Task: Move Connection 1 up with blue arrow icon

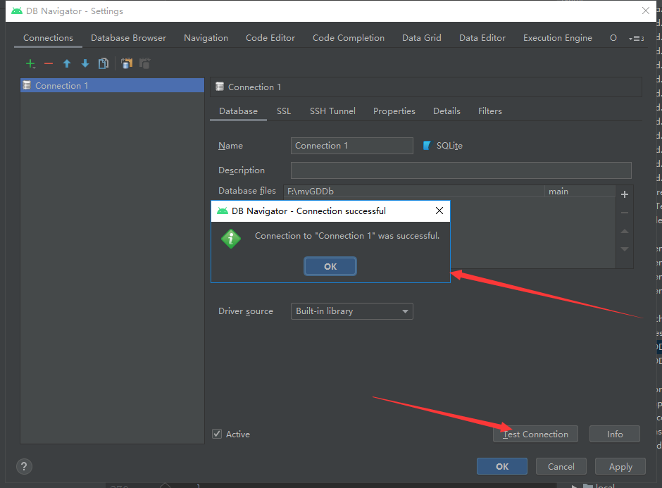Action: (67, 63)
